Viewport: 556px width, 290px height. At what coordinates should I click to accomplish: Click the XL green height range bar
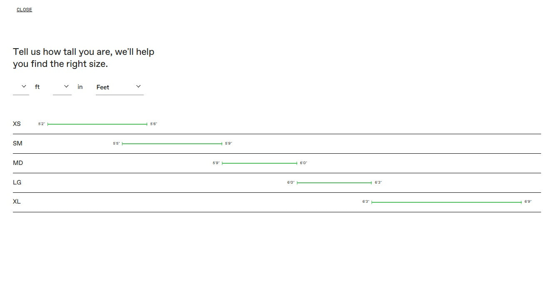click(x=446, y=202)
